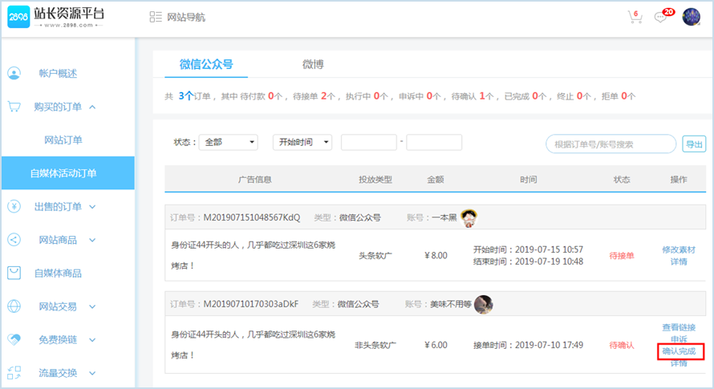
Task: Click the 导出 export button
Action: coord(694,144)
